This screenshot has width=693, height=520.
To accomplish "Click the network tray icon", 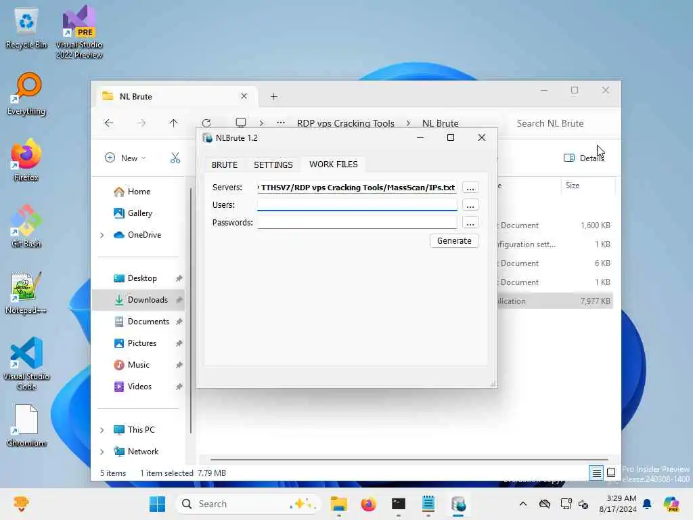I will (565, 504).
